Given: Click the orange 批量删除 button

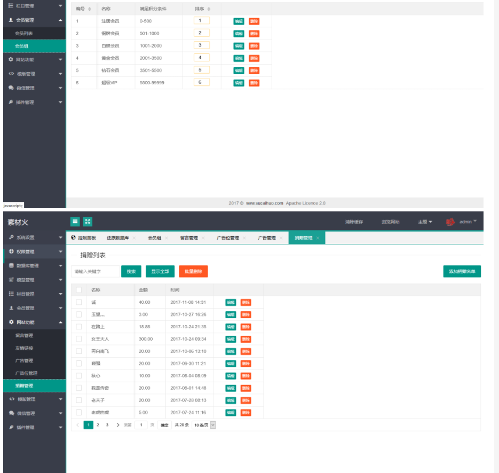Looking at the screenshot, I should point(193,271).
